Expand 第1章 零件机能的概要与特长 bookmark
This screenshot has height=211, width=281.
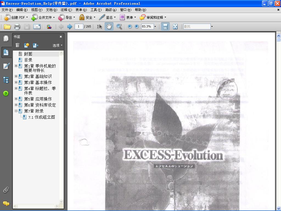click(16, 66)
